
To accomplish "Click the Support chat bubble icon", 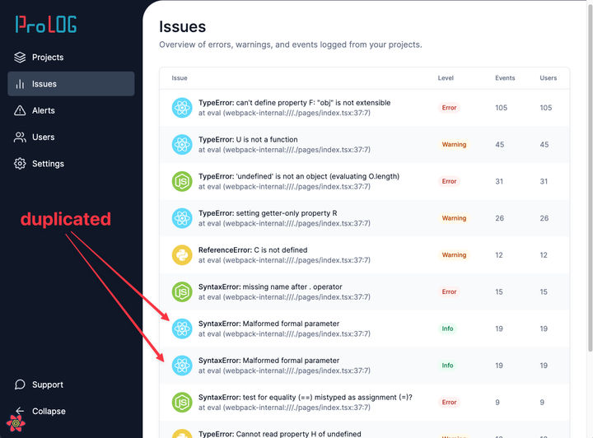I will click(x=21, y=384).
